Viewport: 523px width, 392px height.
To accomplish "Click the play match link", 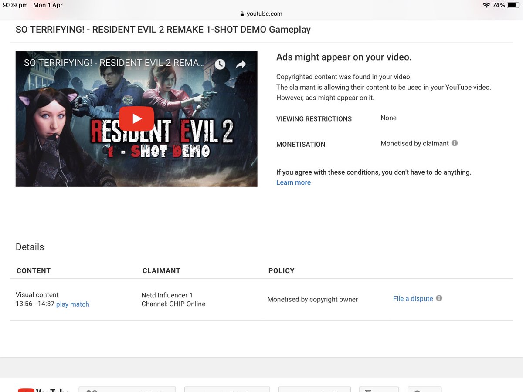I will pos(73,304).
